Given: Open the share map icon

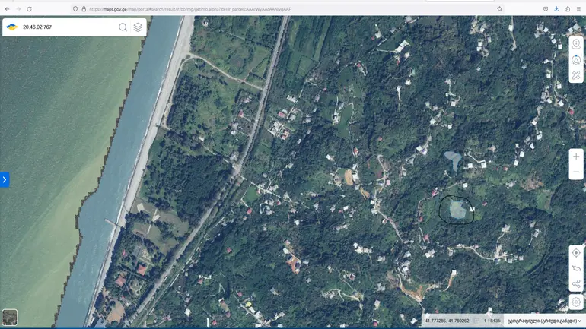Looking at the screenshot, I should point(576,284).
